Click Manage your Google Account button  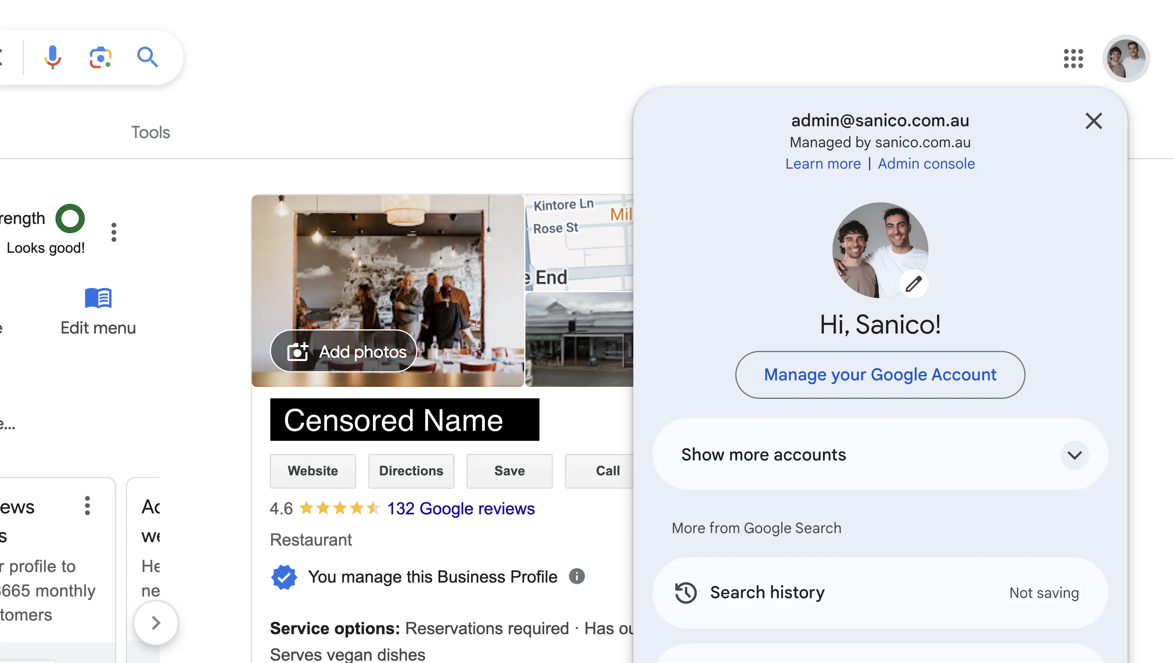tap(879, 375)
